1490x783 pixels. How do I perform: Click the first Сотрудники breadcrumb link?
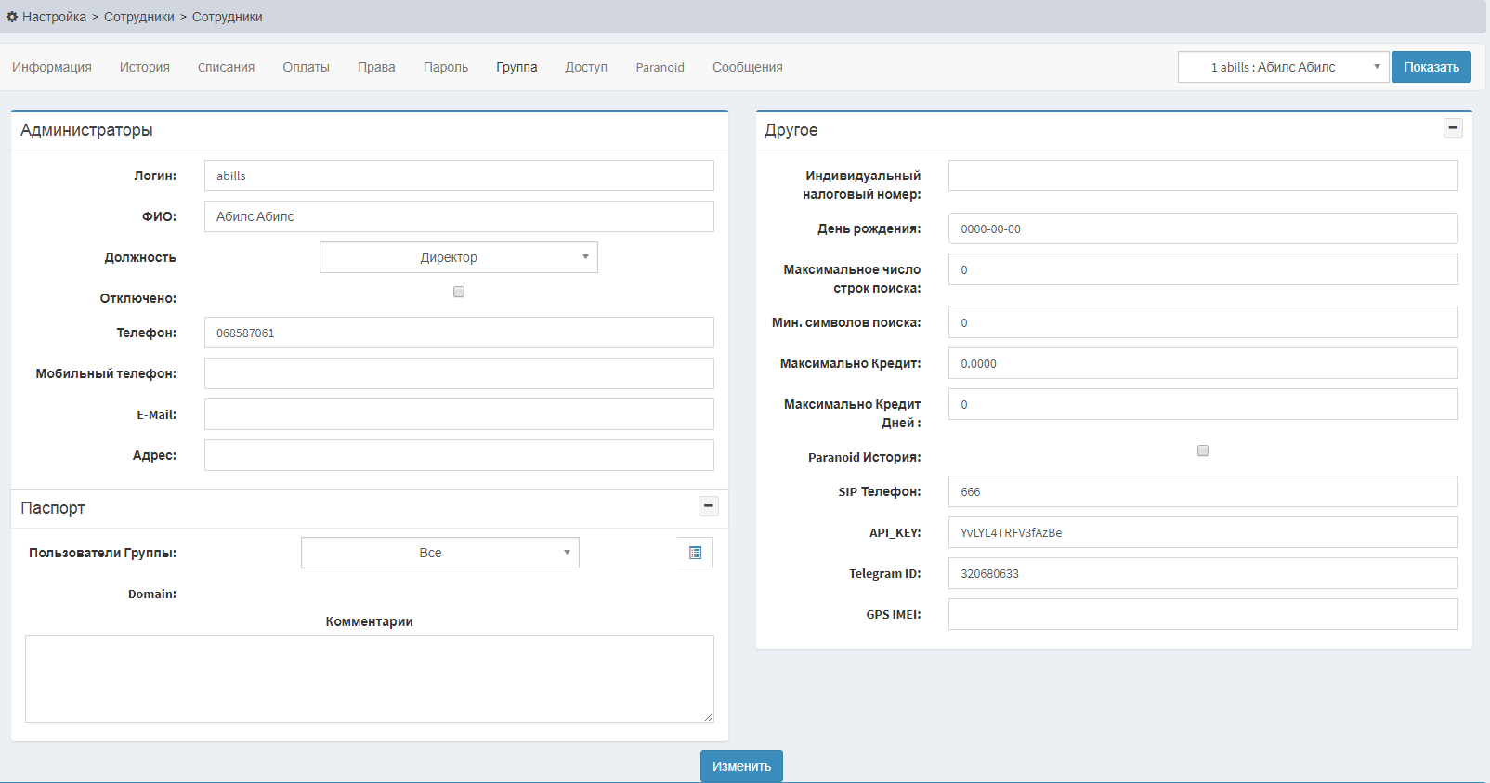point(139,17)
